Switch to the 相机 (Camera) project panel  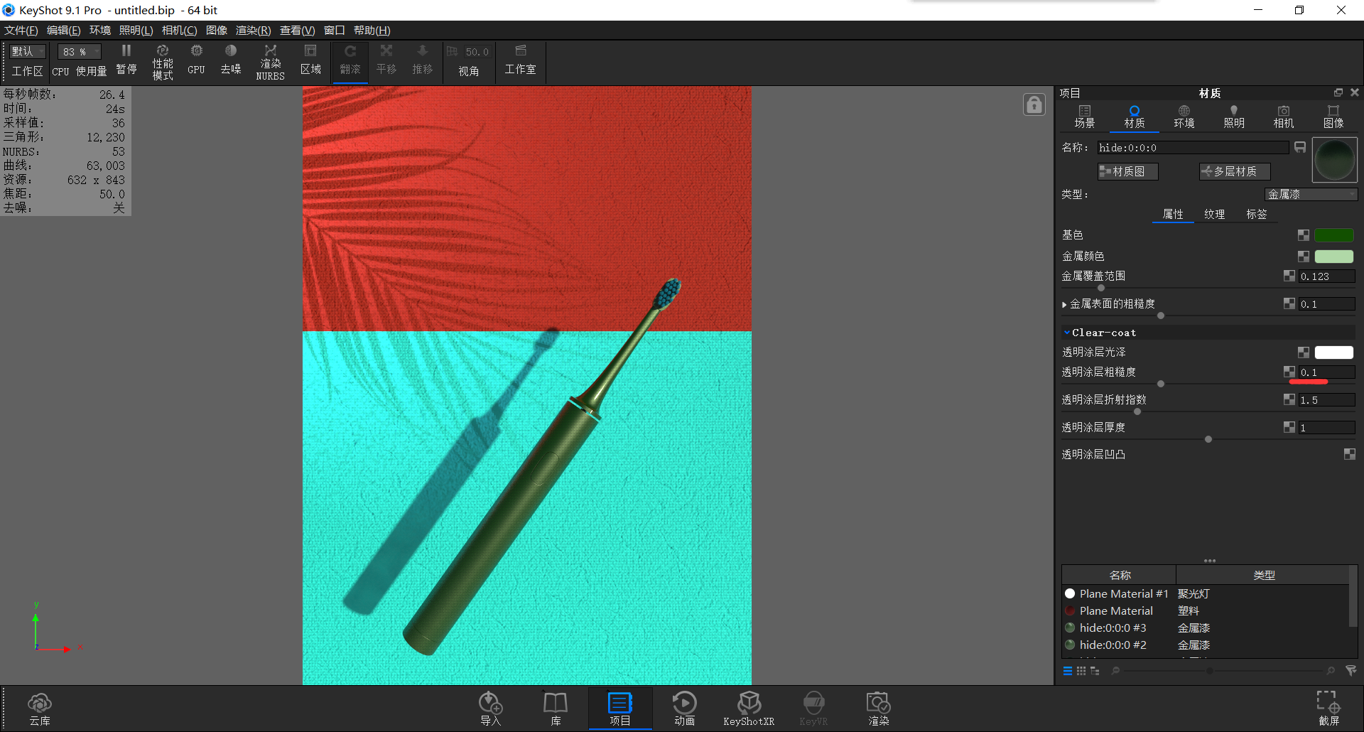pos(1283,116)
